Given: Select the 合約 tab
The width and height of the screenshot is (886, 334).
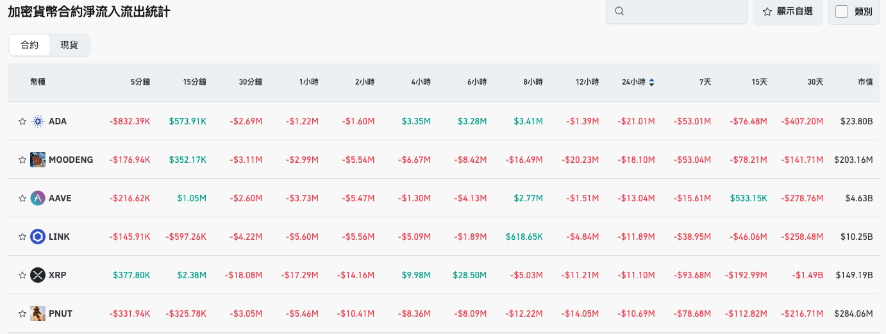Looking at the screenshot, I should [29, 45].
